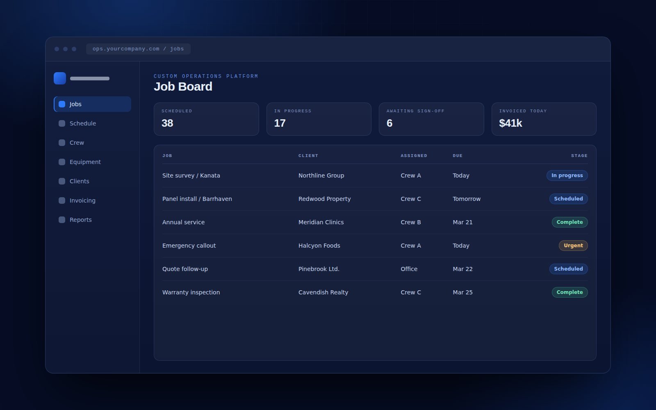
Task: Select the Jobs sidebar icon
Action: click(62, 104)
